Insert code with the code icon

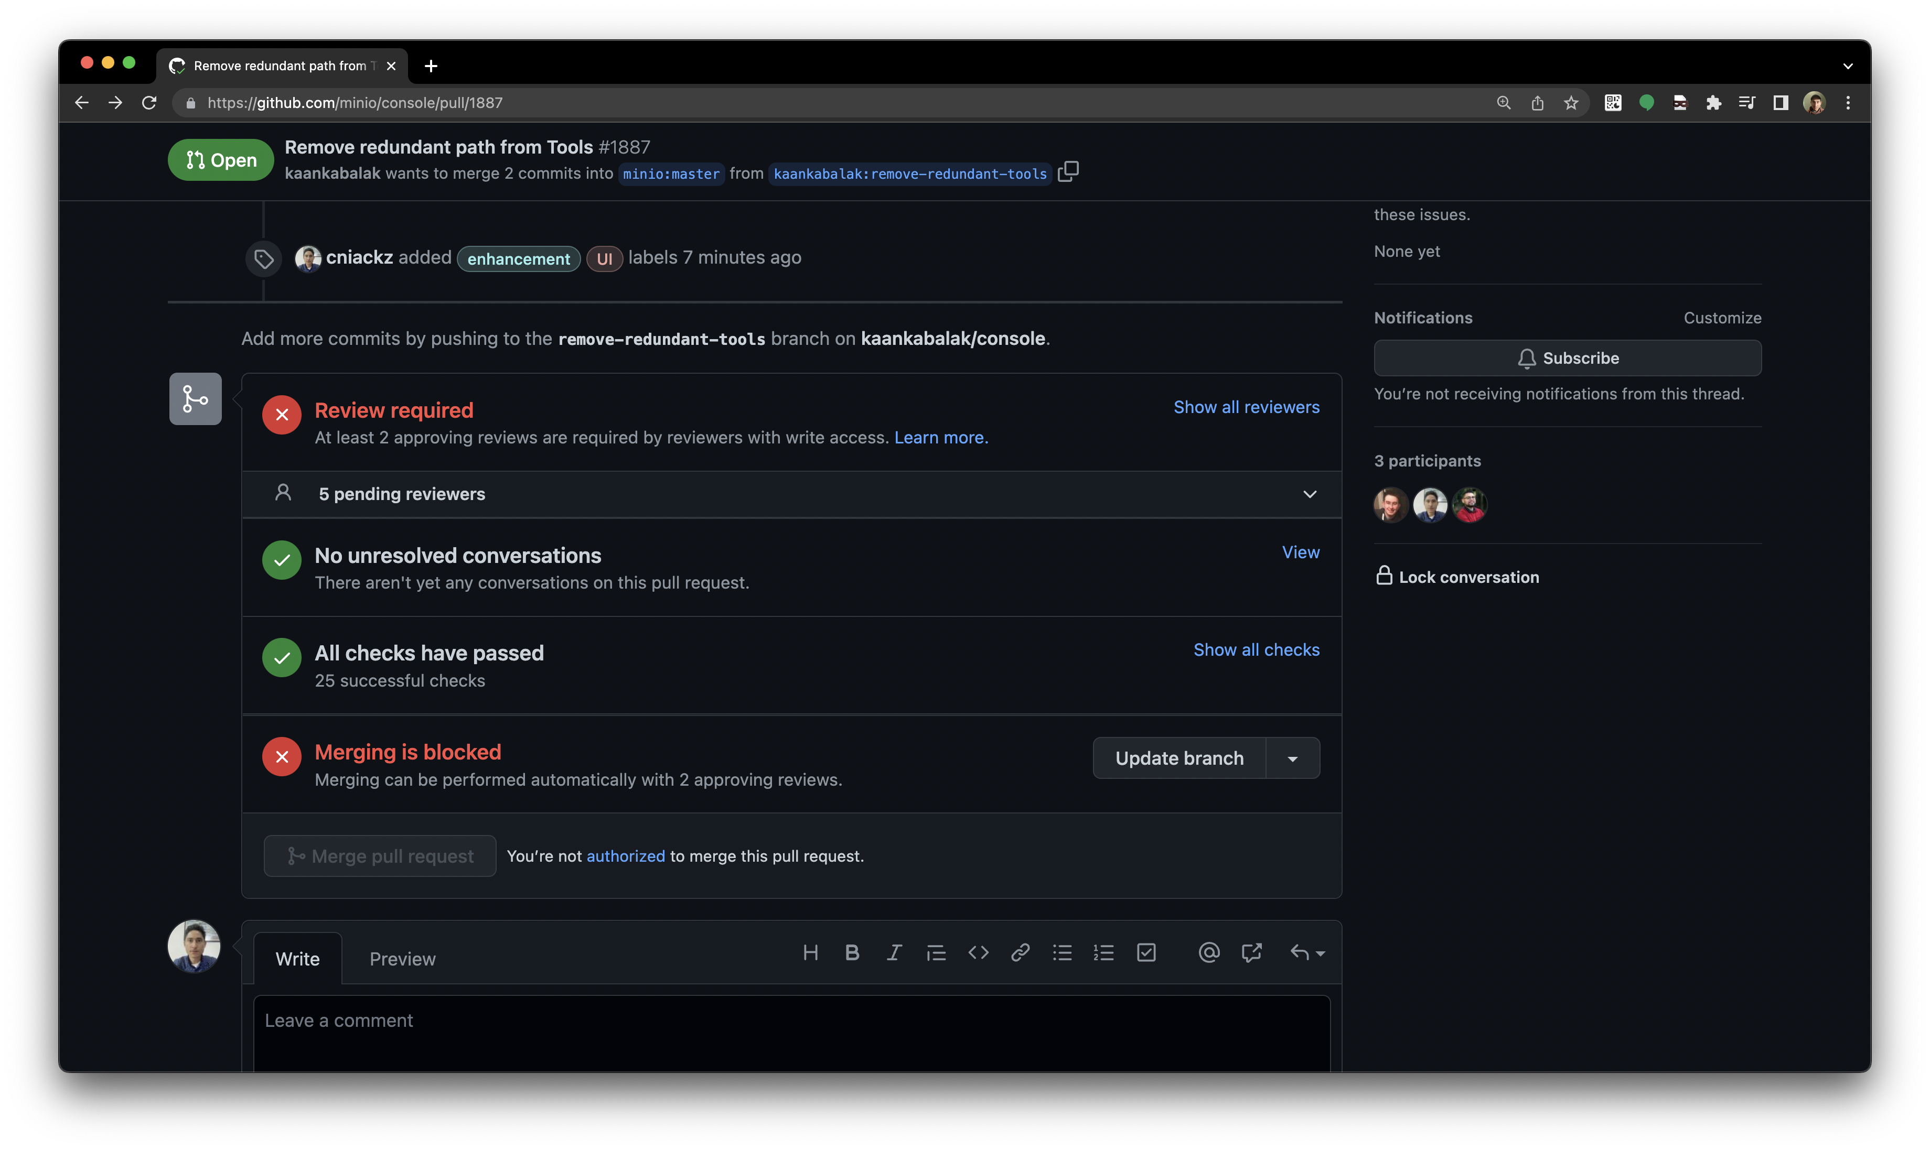click(x=978, y=952)
